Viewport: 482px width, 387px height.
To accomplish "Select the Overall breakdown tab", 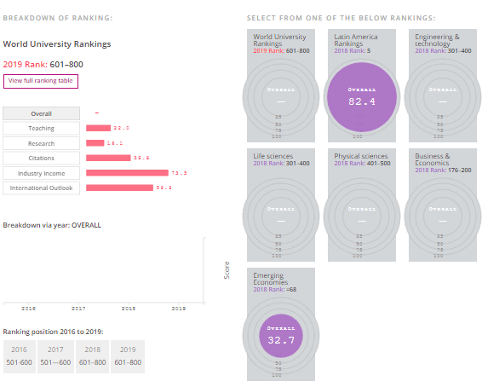I will pyautogui.click(x=41, y=113).
